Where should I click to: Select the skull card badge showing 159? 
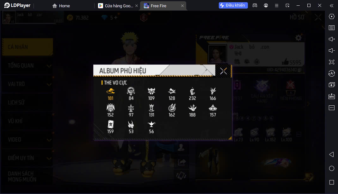click(110, 127)
